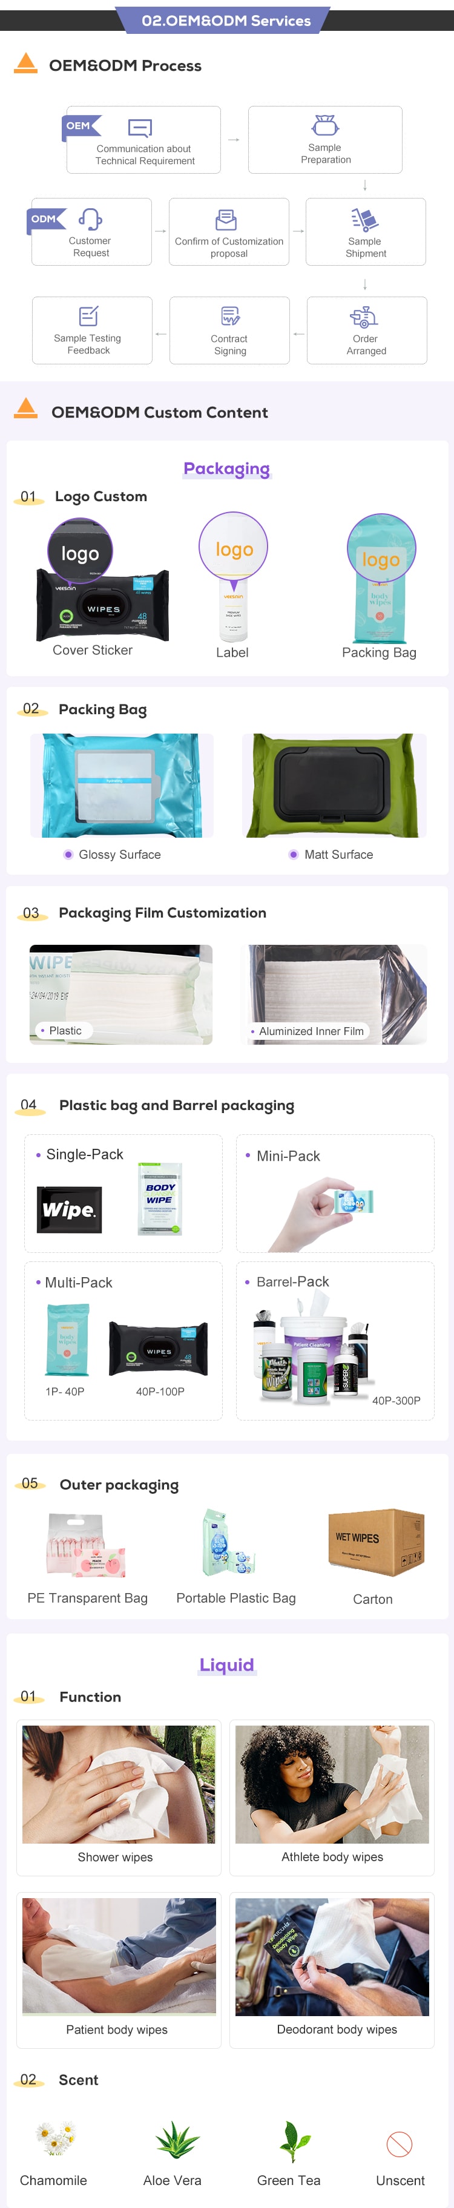
Task: Click the Unscent prohibited icon
Action: coord(399,2144)
